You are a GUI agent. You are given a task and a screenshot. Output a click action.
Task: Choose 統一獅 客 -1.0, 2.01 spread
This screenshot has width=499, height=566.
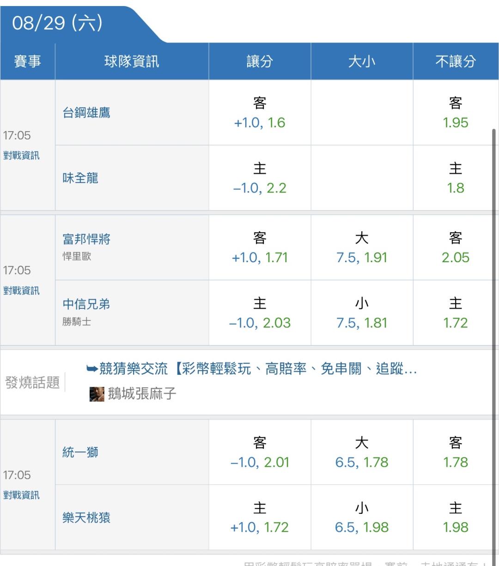pyautogui.click(x=260, y=452)
